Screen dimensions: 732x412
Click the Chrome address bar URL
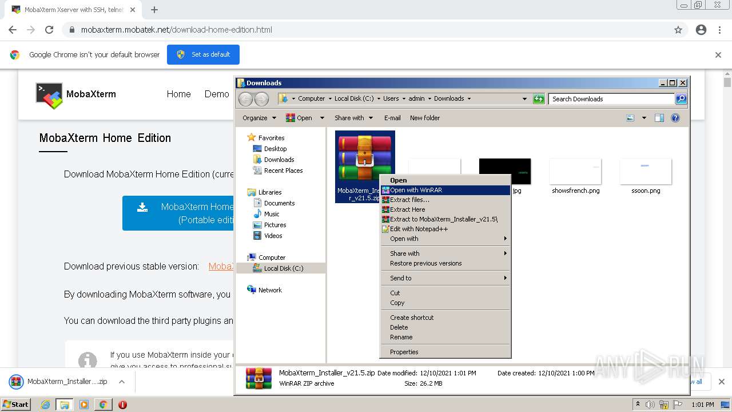point(176,30)
